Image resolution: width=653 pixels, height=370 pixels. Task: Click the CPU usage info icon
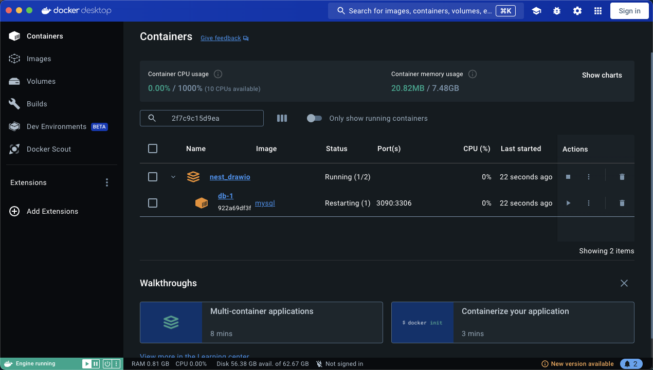(217, 74)
